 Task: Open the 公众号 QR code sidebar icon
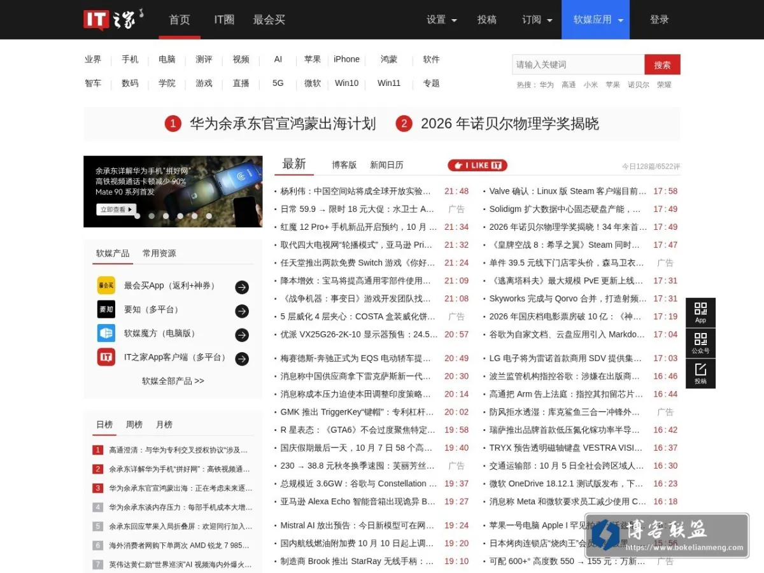[700, 343]
